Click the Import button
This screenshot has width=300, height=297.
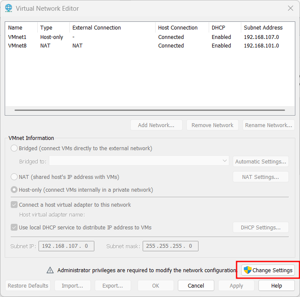pos(72,285)
